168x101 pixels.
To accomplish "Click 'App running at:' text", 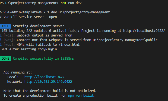I will [18, 72].
